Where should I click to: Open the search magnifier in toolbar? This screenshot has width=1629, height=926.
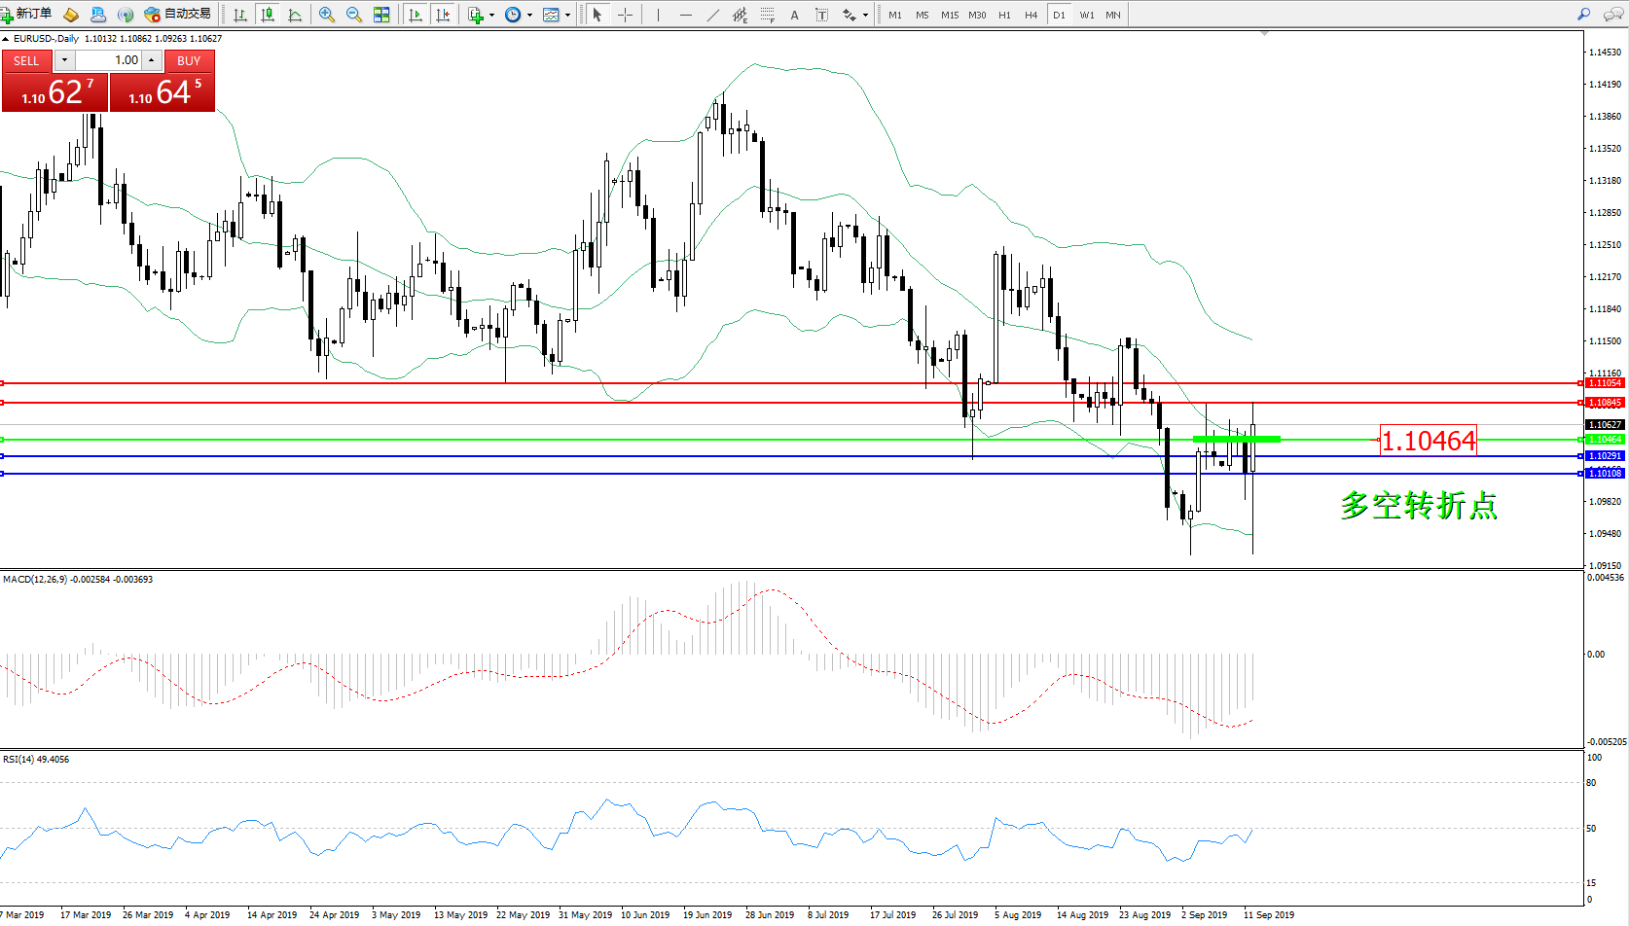pyautogui.click(x=1583, y=15)
